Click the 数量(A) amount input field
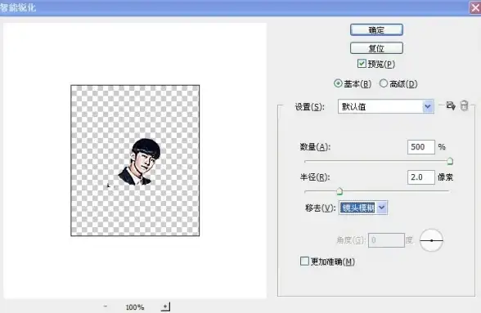Screen dimensions: 481x313 [x=420, y=147]
